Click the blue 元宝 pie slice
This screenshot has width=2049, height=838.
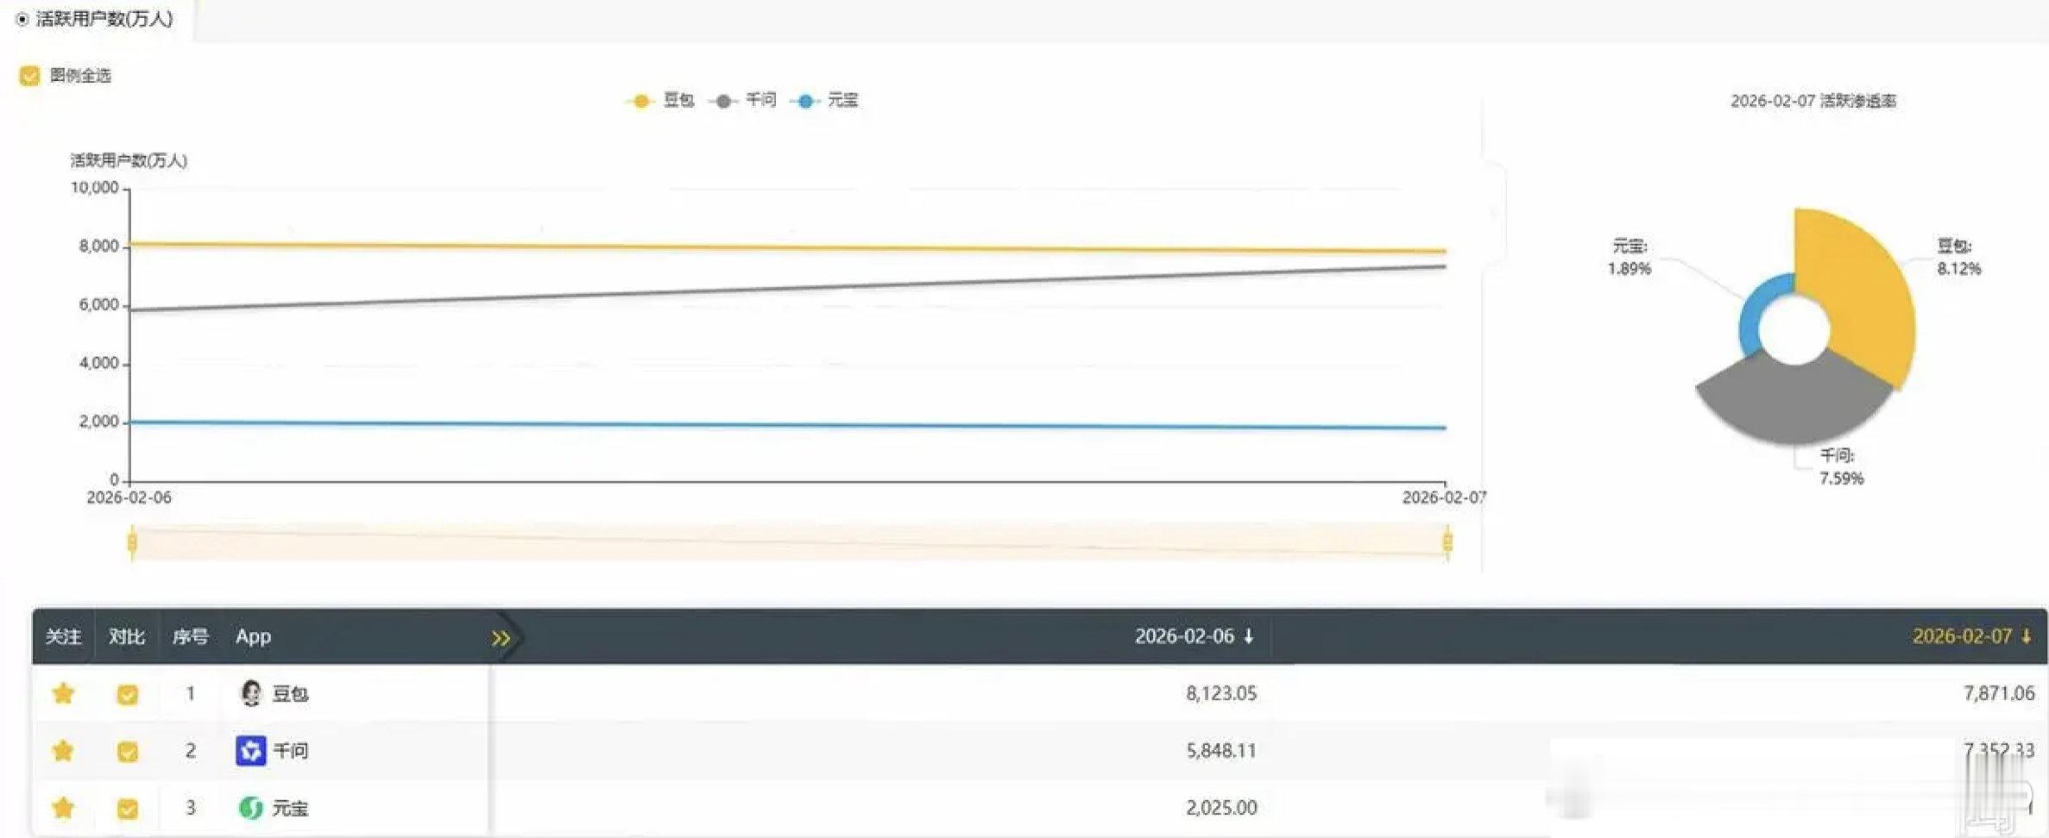(1752, 315)
